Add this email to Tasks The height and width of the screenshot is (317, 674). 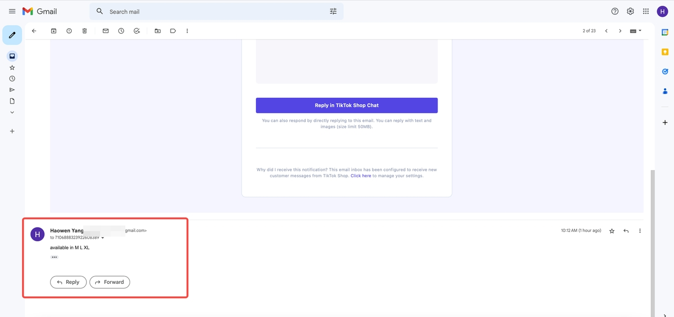click(137, 31)
